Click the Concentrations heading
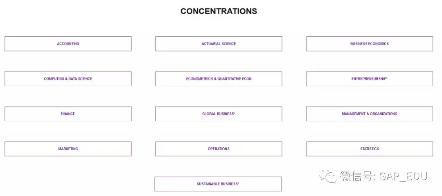Image resolution: width=442 pixels, height=196 pixels. click(x=219, y=11)
